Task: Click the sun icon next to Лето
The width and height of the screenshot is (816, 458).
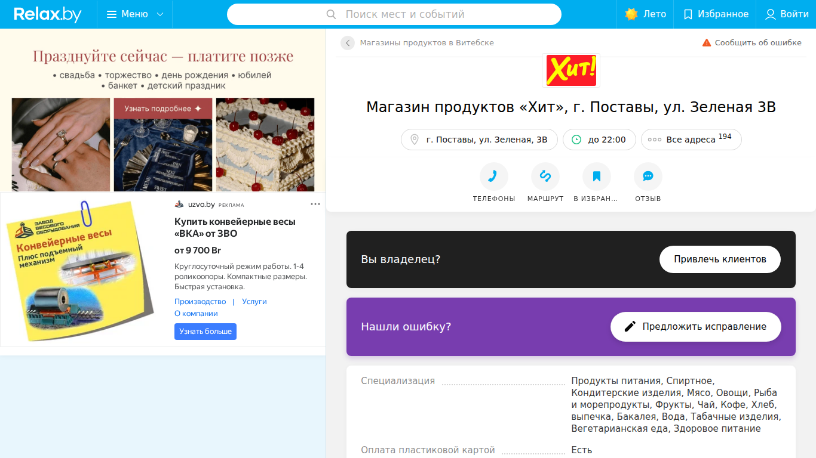Action: (x=631, y=14)
